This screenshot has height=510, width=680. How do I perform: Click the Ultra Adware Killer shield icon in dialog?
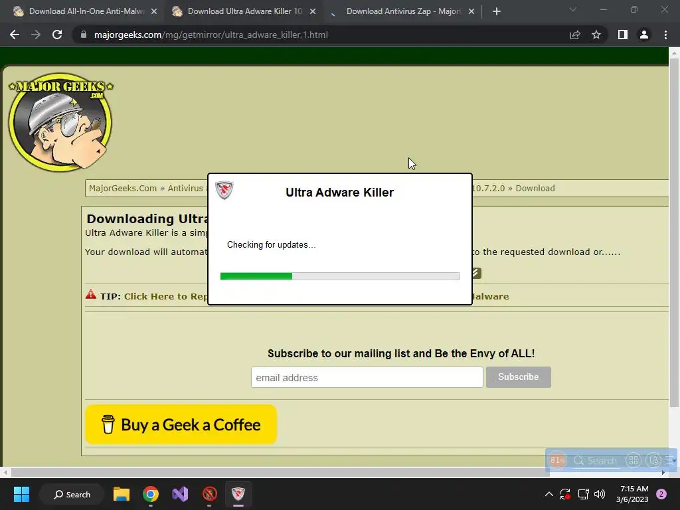(x=224, y=190)
